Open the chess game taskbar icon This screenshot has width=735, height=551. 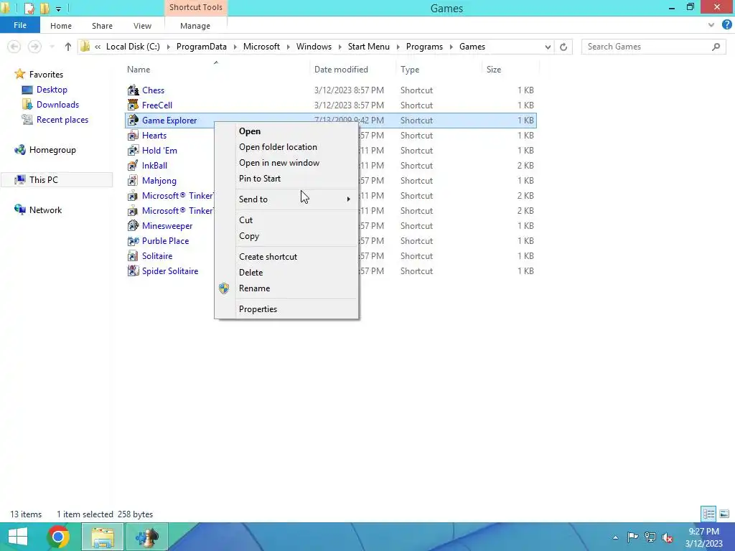[x=147, y=537]
